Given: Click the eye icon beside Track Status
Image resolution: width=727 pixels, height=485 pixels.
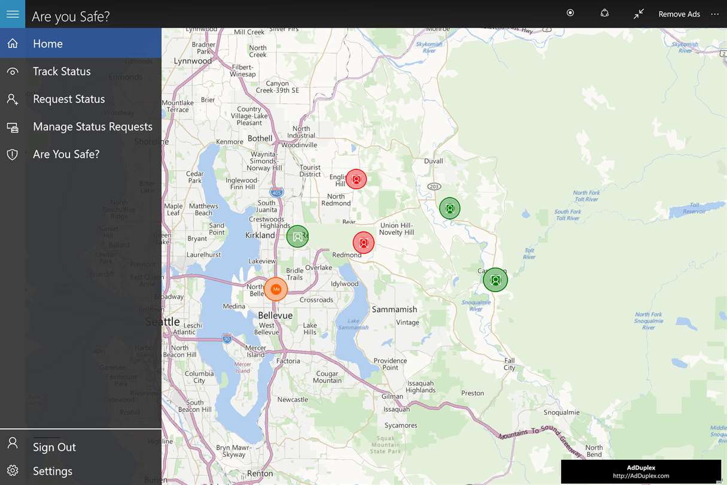Looking at the screenshot, I should click(x=13, y=71).
